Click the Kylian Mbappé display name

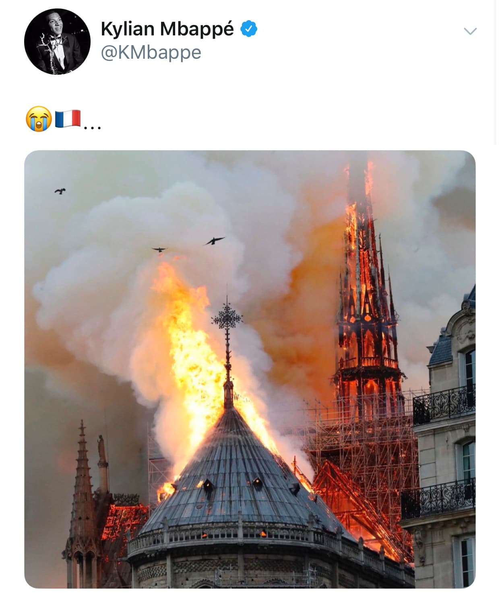point(167,29)
